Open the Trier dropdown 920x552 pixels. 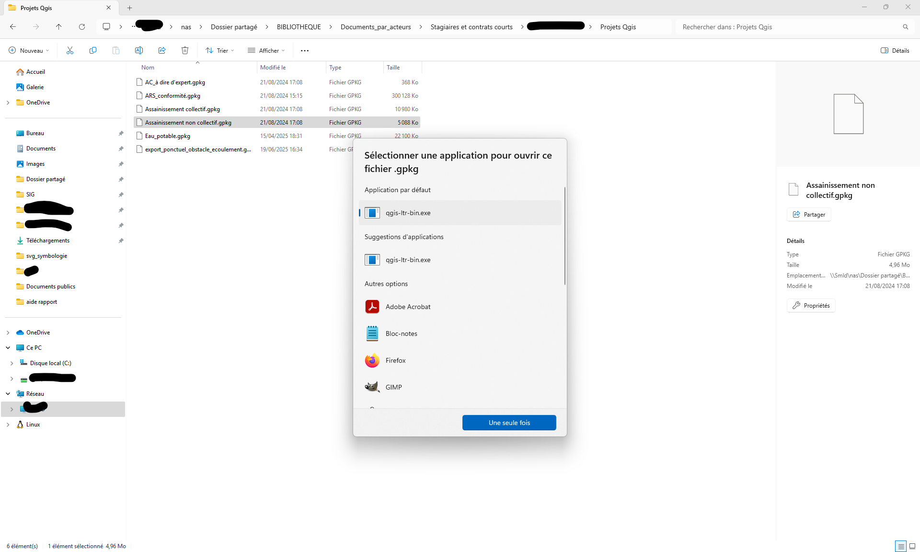point(220,50)
